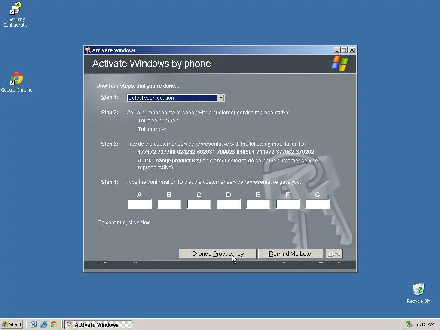
Task: Select the Recycle Bin icon
Action: tap(419, 293)
